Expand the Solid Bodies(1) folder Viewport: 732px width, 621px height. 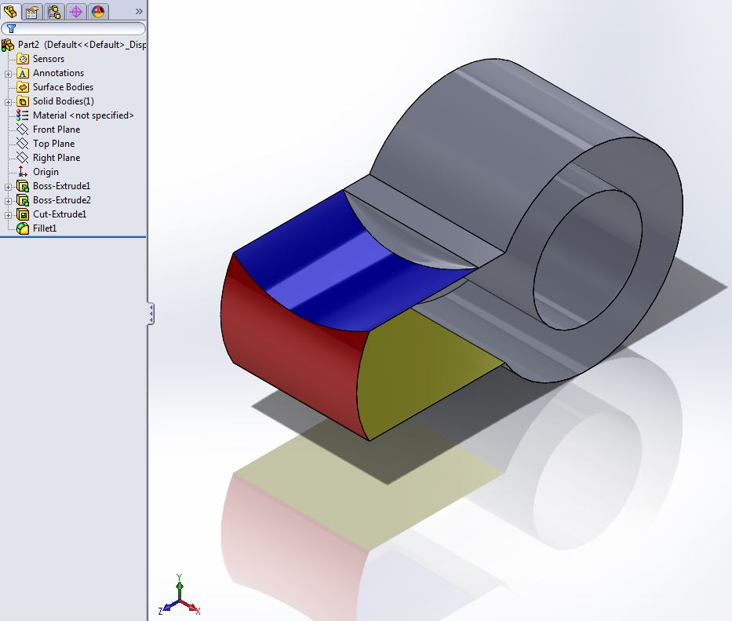pos(8,102)
